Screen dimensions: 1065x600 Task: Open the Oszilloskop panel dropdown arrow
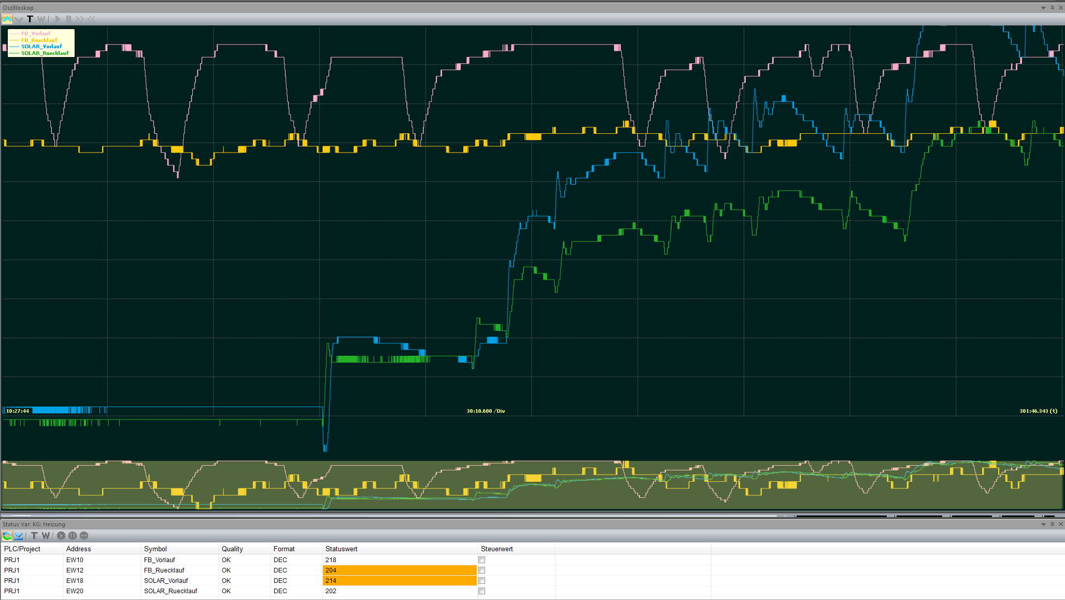click(1043, 8)
